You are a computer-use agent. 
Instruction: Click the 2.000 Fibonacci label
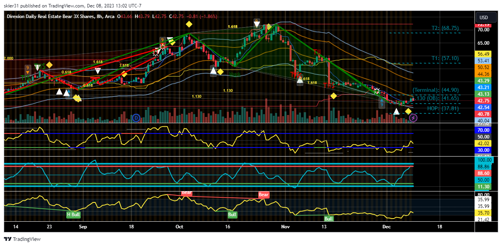8,58
